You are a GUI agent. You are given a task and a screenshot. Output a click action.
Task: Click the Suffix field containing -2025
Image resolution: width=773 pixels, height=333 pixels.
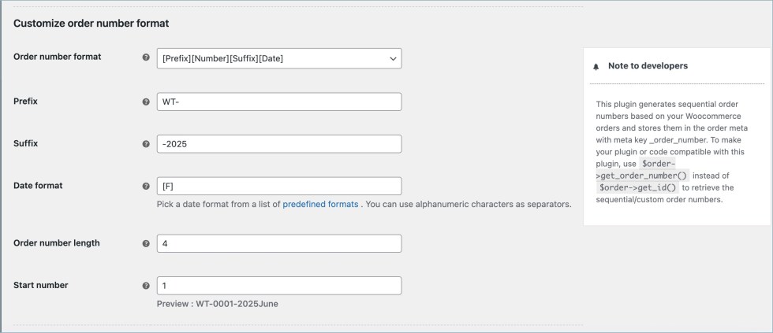click(x=279, y=144)
